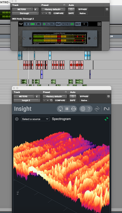Image resolution: width=122 pixels, height=213 pixels.
Task: Enable the 18 reference level button
Action: point(67,24)
